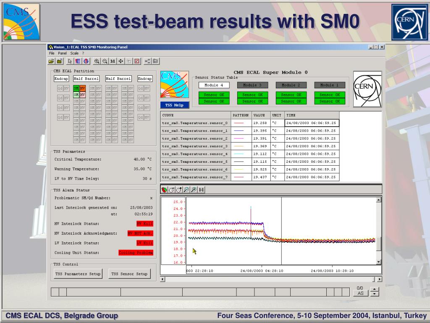Click the red HV Kill status
Viewport: 430px width, 323px height.
point(145,224)
